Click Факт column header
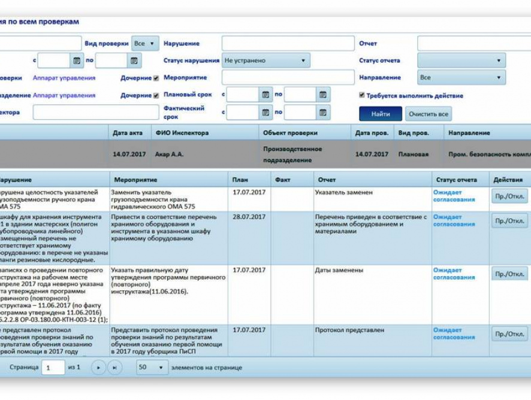 coord(292,180)
